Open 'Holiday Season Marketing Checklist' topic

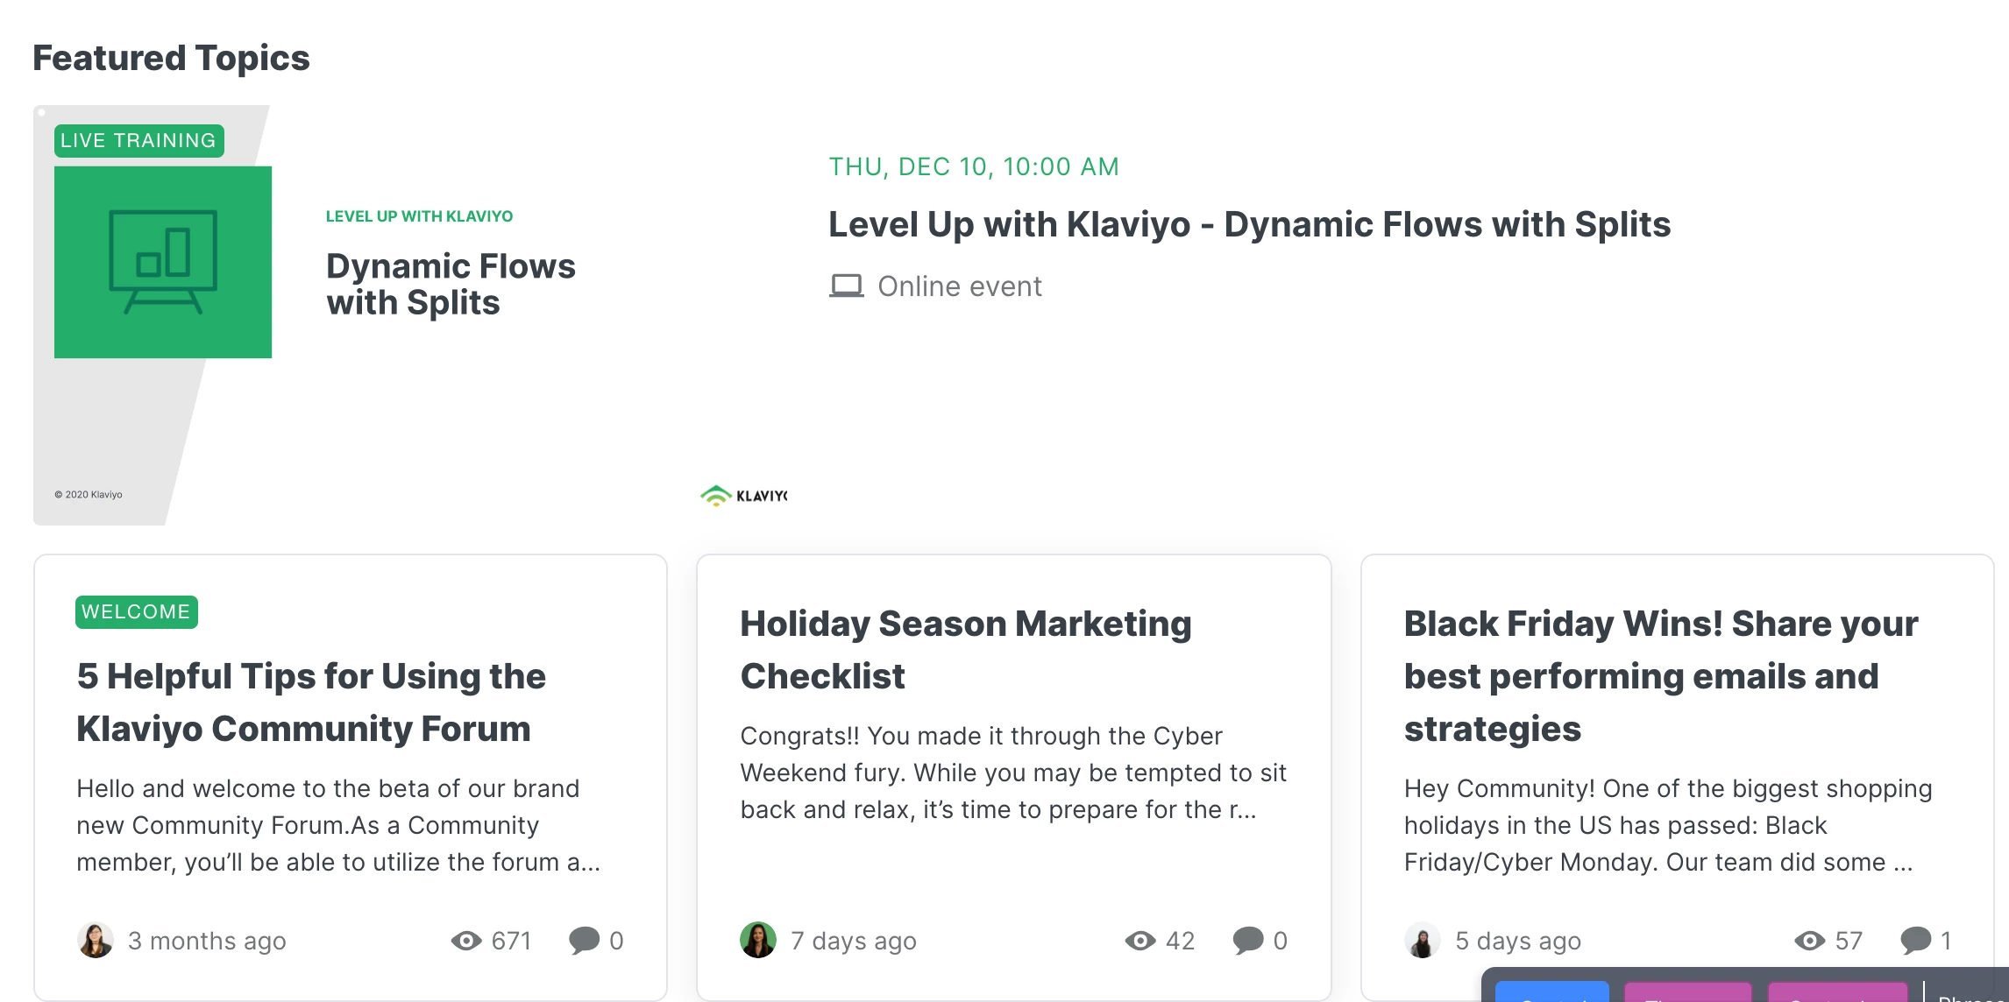(966, 650)
